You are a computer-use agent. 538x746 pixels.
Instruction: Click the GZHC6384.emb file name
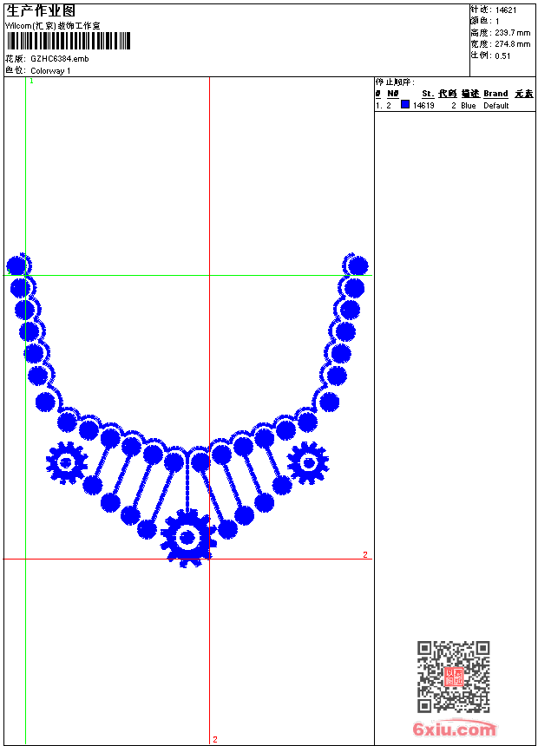(59, 58)
